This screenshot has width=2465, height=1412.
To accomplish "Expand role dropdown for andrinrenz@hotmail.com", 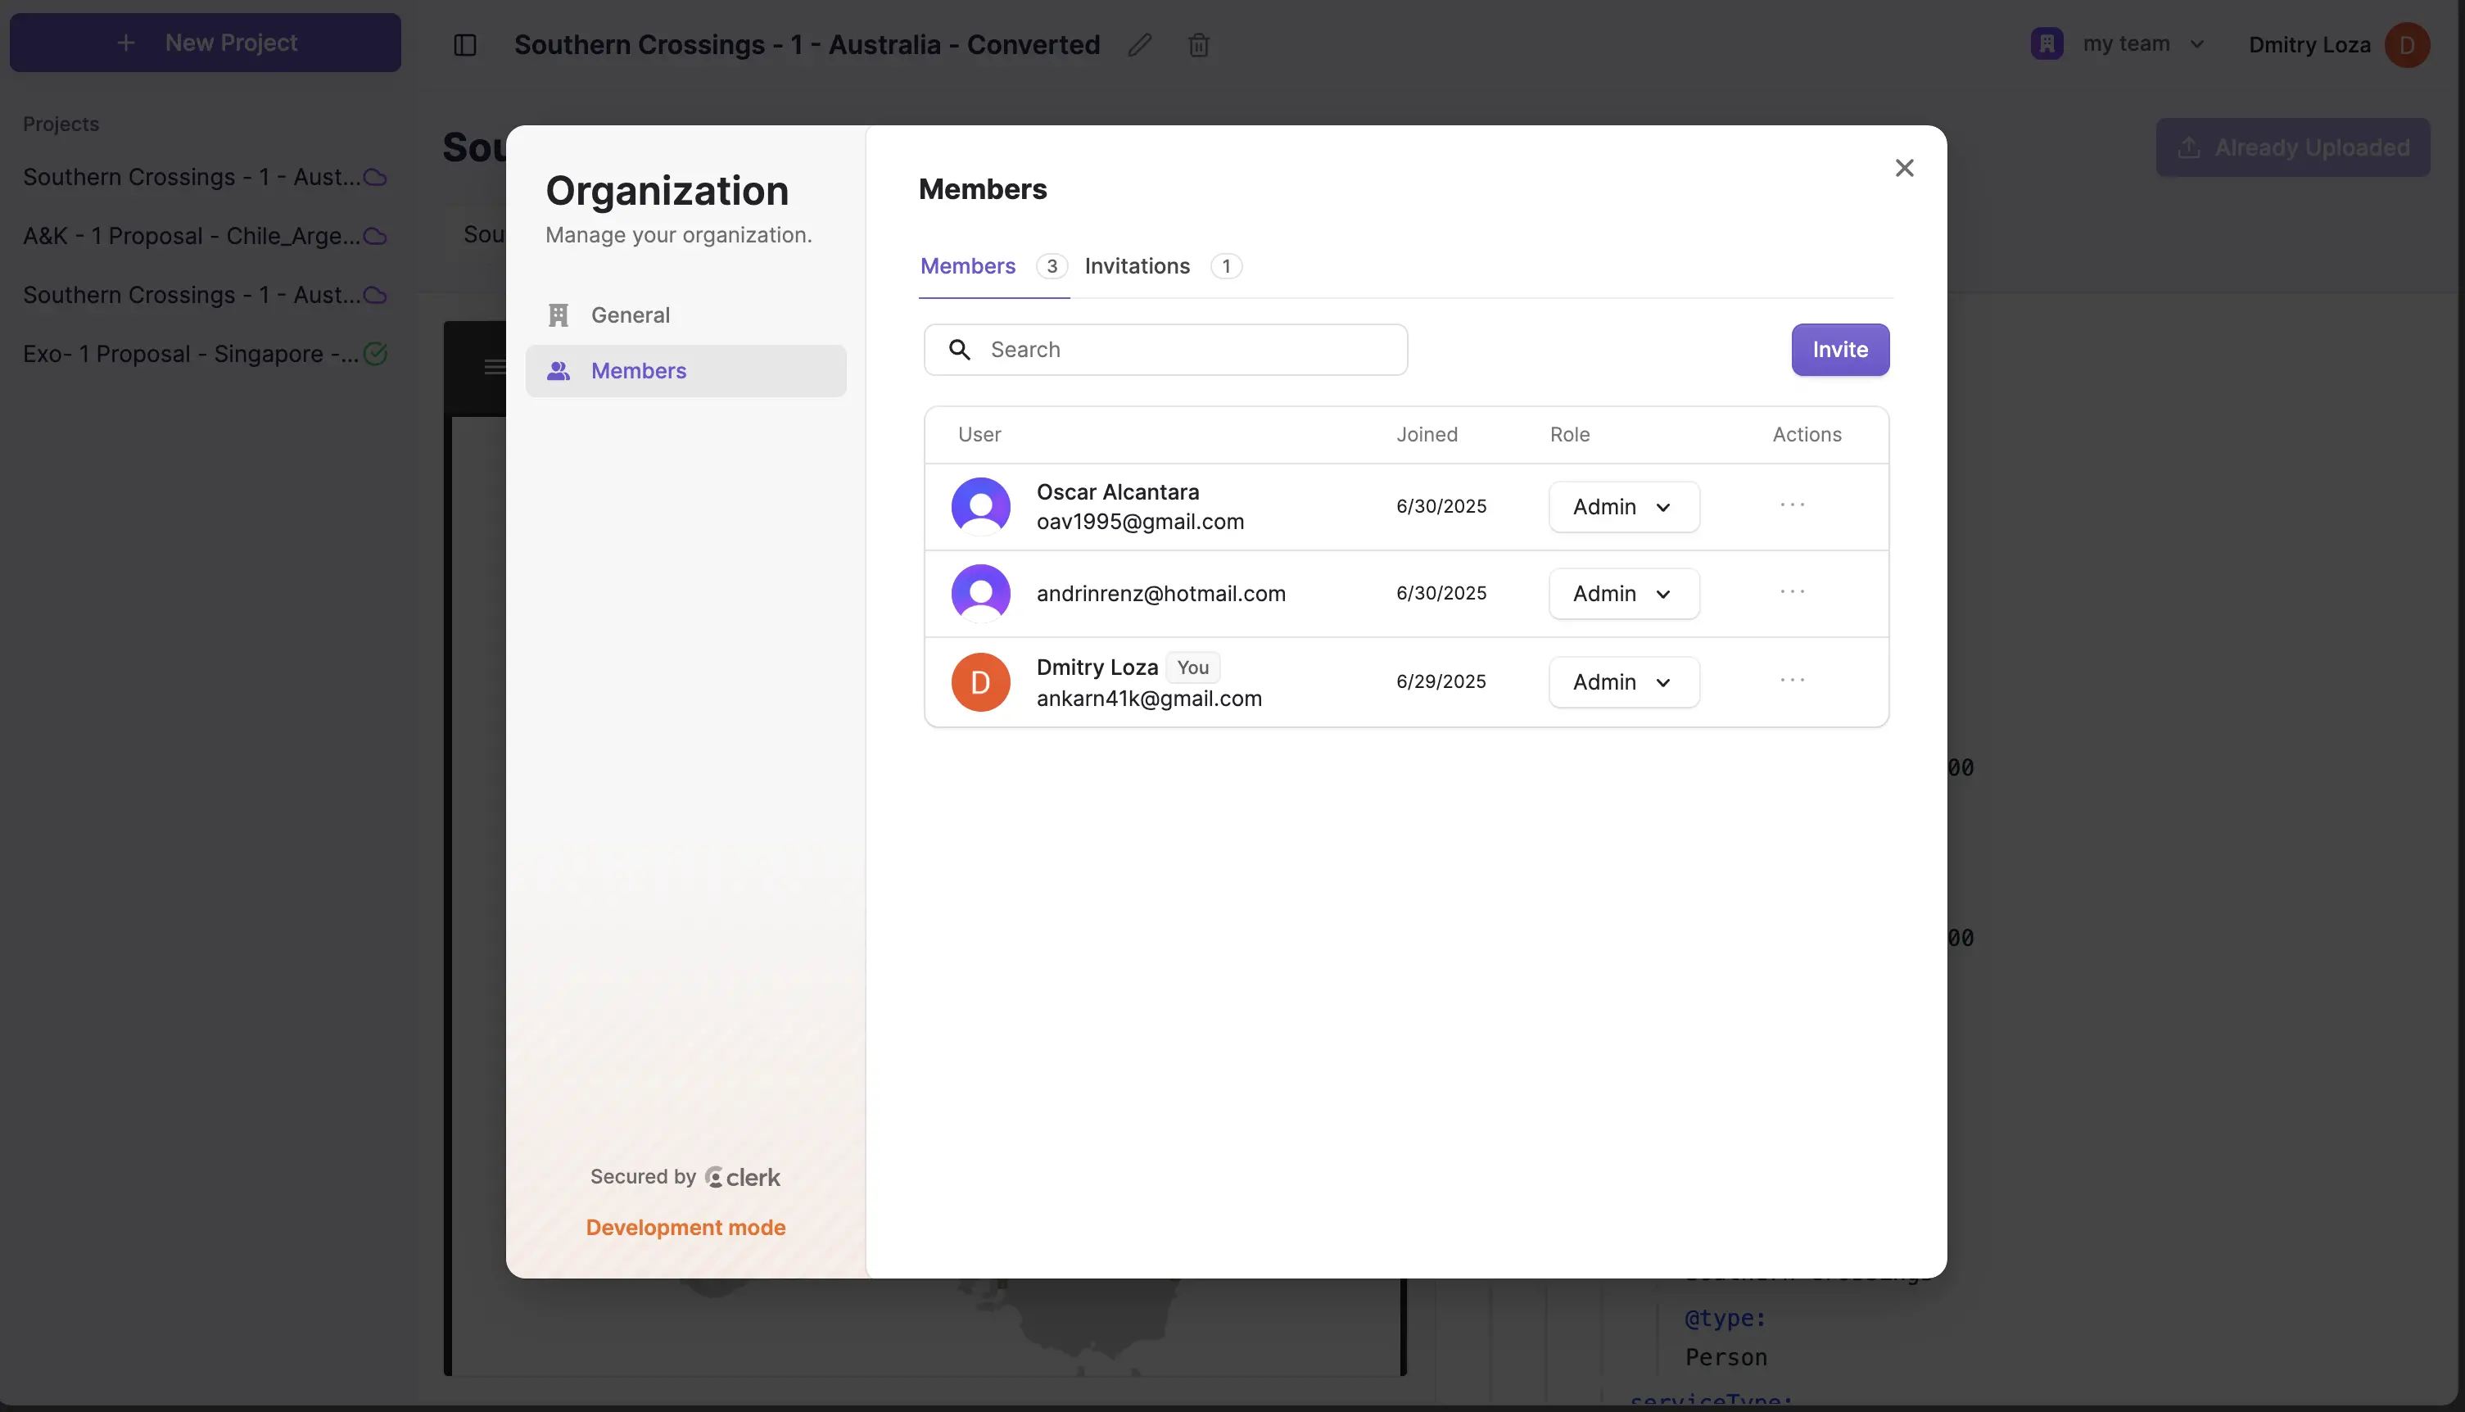I will pos(1622,594).
